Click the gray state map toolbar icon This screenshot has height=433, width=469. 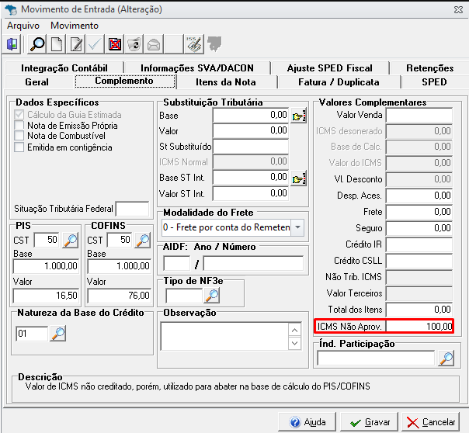[214, 44]
